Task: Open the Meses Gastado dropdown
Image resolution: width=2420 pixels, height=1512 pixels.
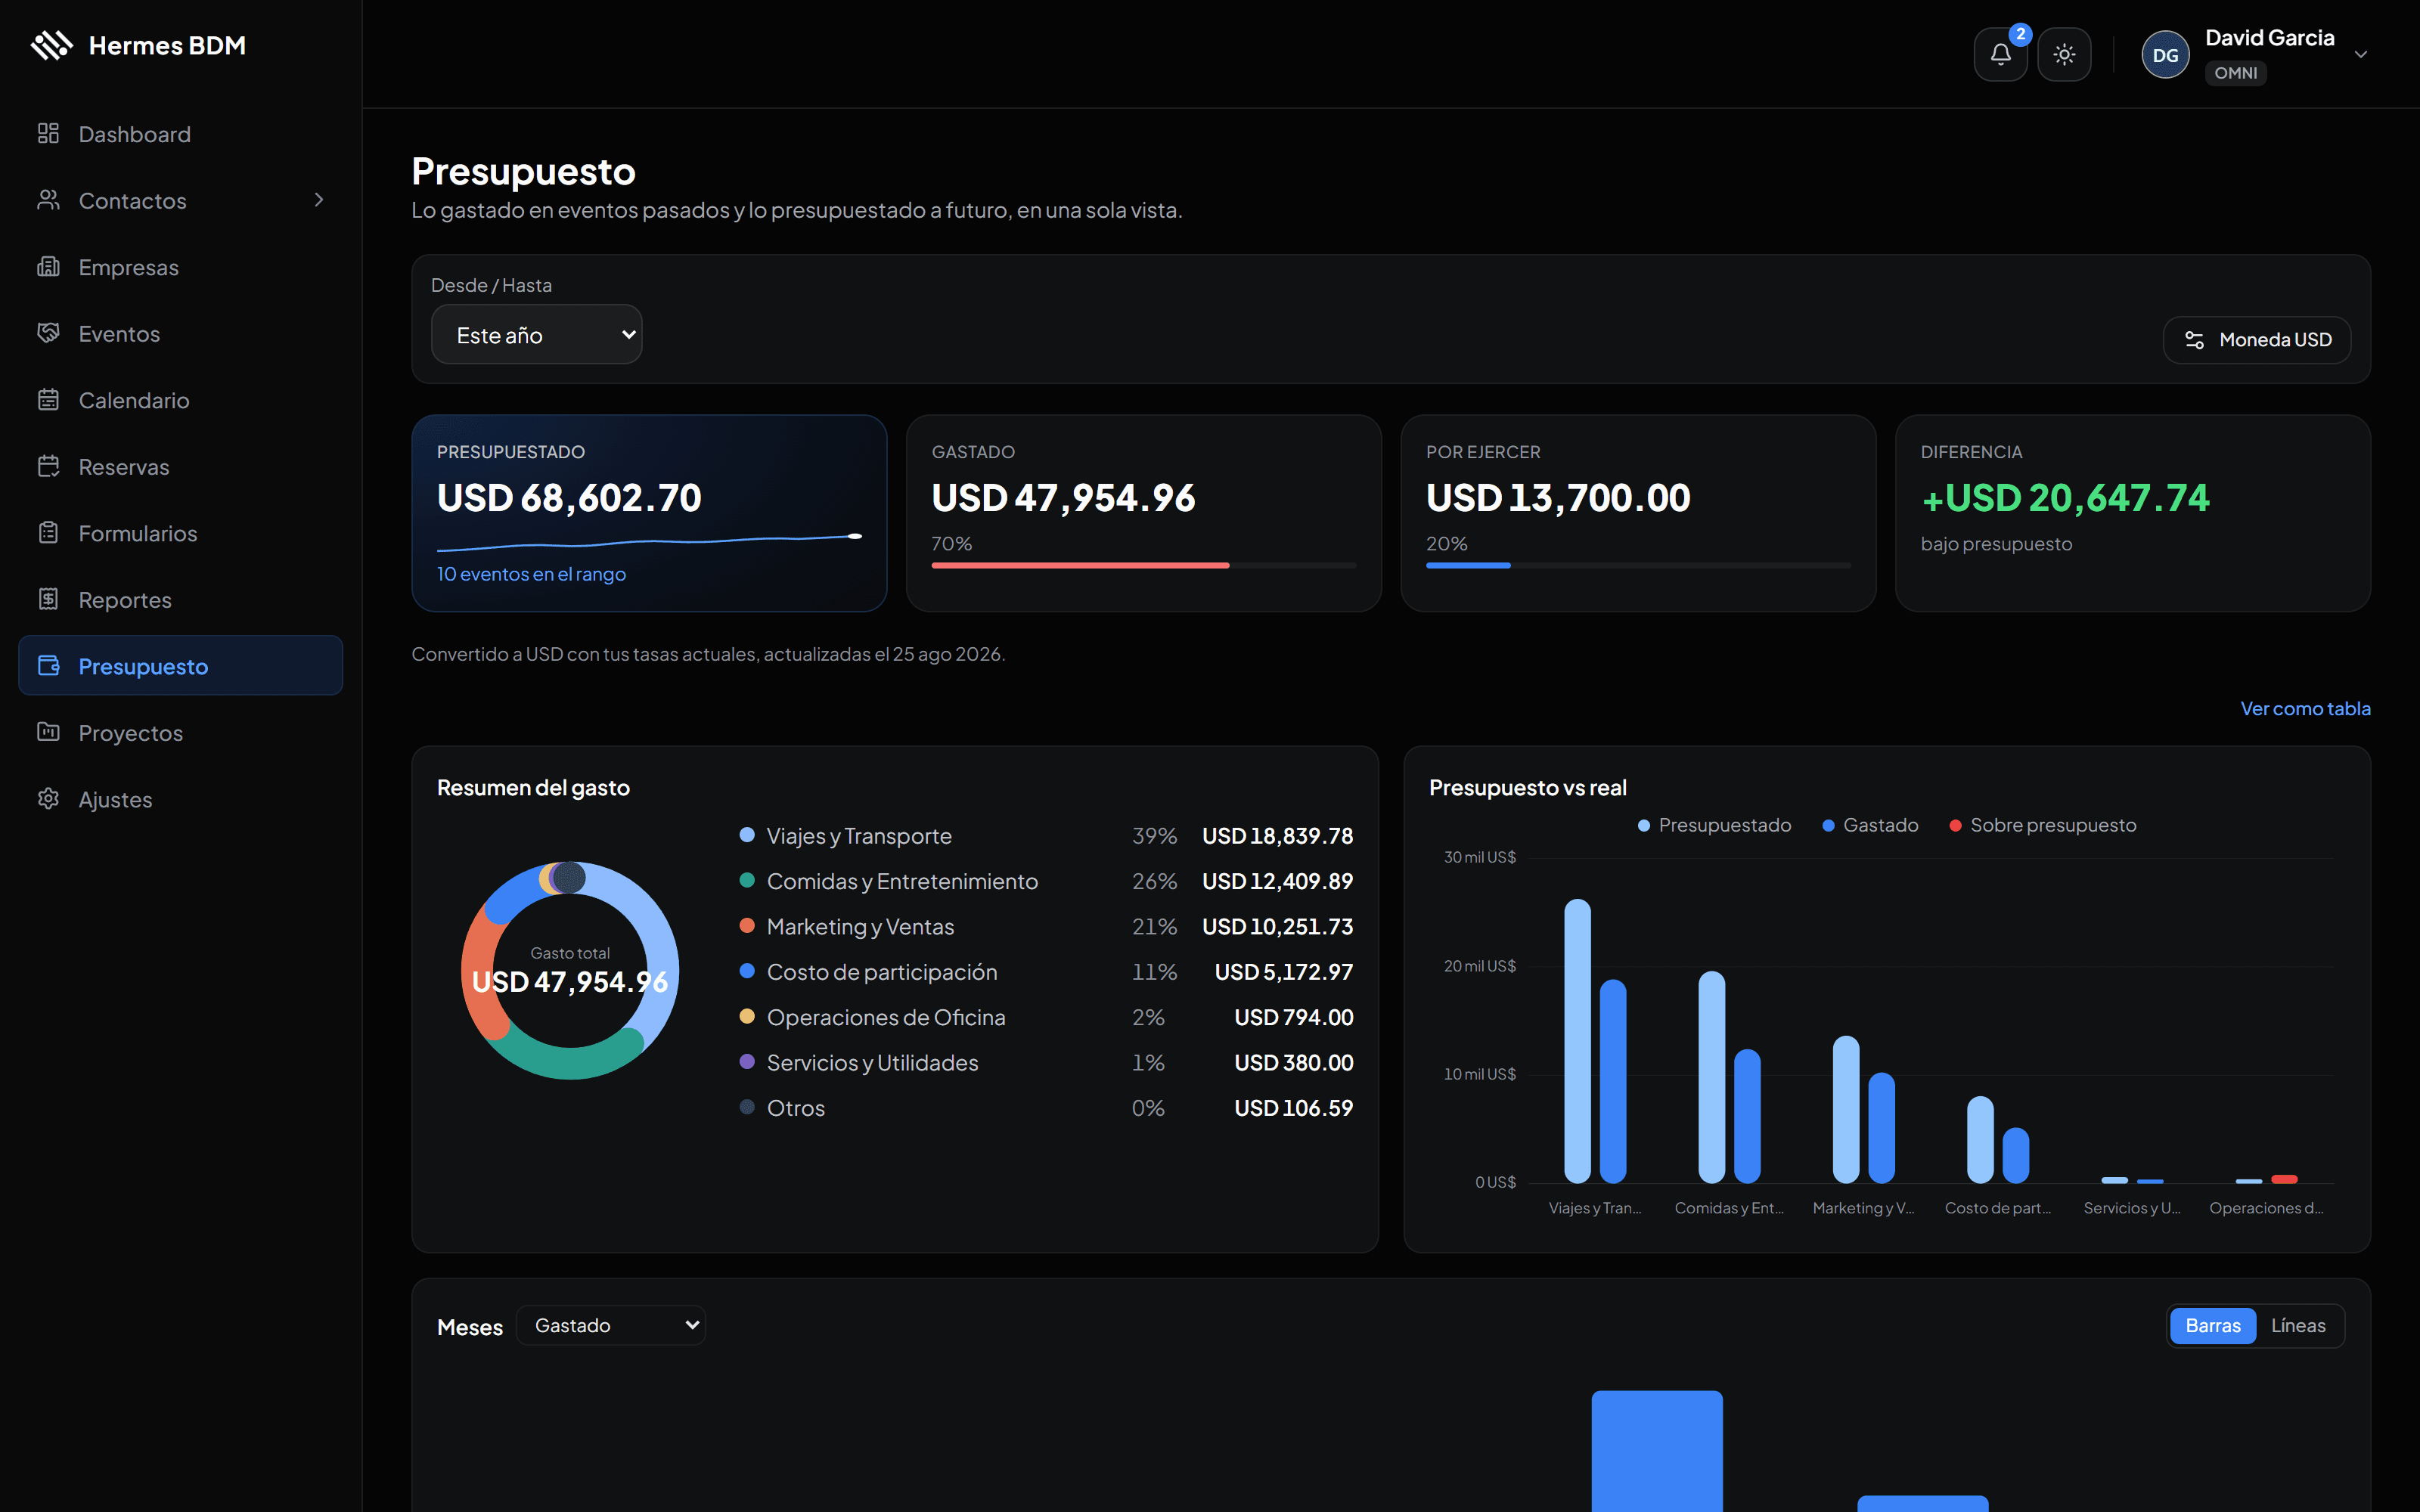Action: click(611, 1325)
